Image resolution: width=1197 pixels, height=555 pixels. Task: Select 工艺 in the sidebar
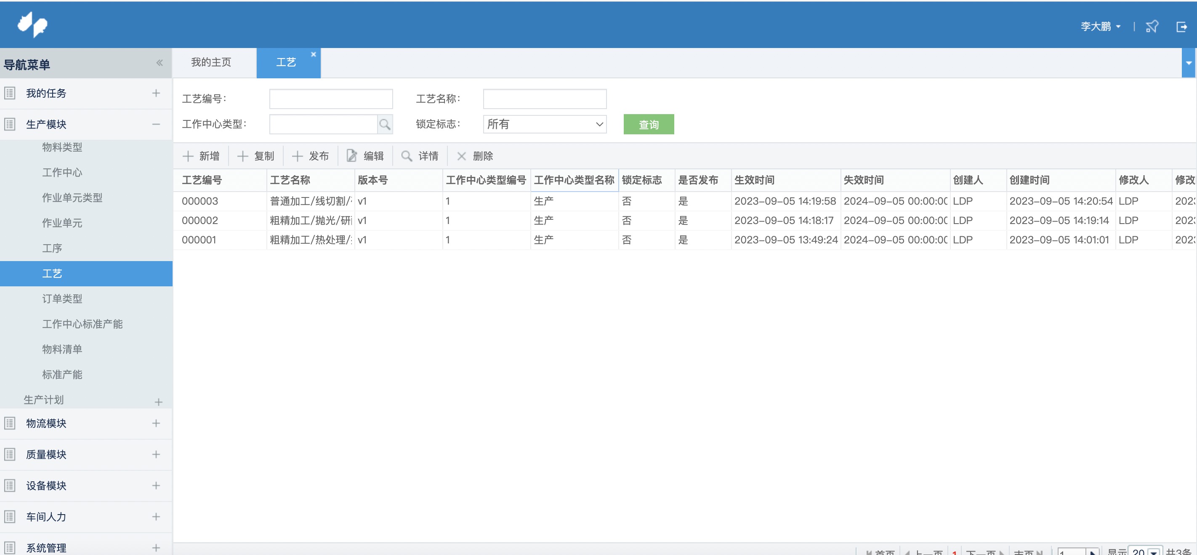pos(86,273)
